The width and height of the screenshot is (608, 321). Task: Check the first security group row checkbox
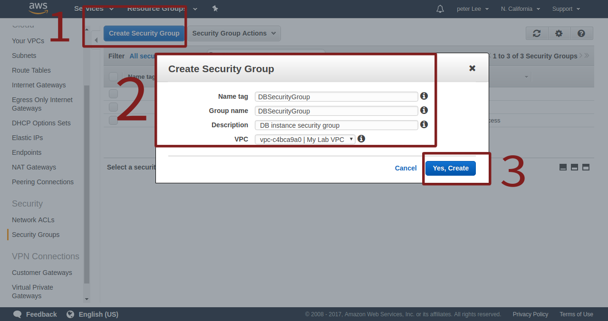(x=113, y=93)
